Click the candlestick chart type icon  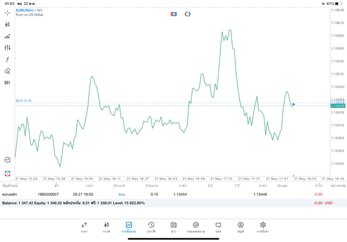8,24
